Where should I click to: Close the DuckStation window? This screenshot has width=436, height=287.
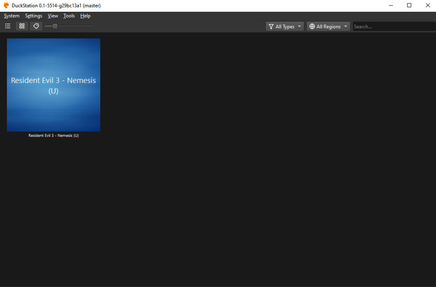[427, 5]
